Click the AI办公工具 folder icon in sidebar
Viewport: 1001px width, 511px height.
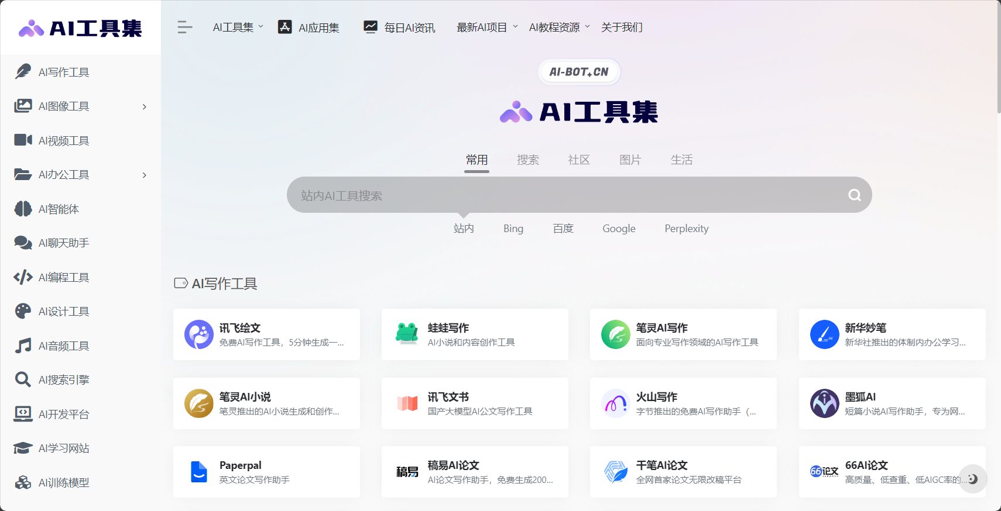point(23,174)
